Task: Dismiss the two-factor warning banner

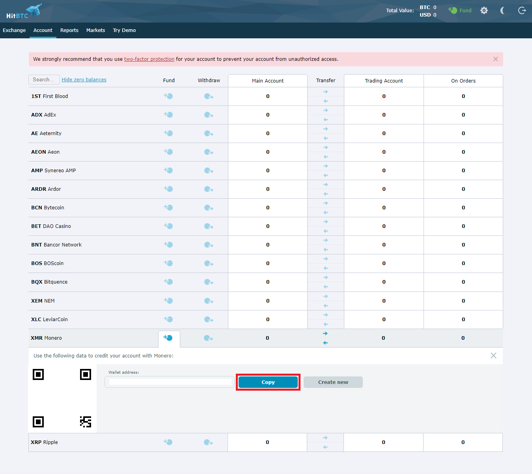Action: point(496,59)
